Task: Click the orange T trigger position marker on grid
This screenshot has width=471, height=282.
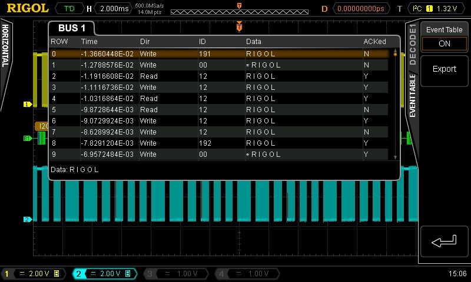Action: (x=239, y=26)
